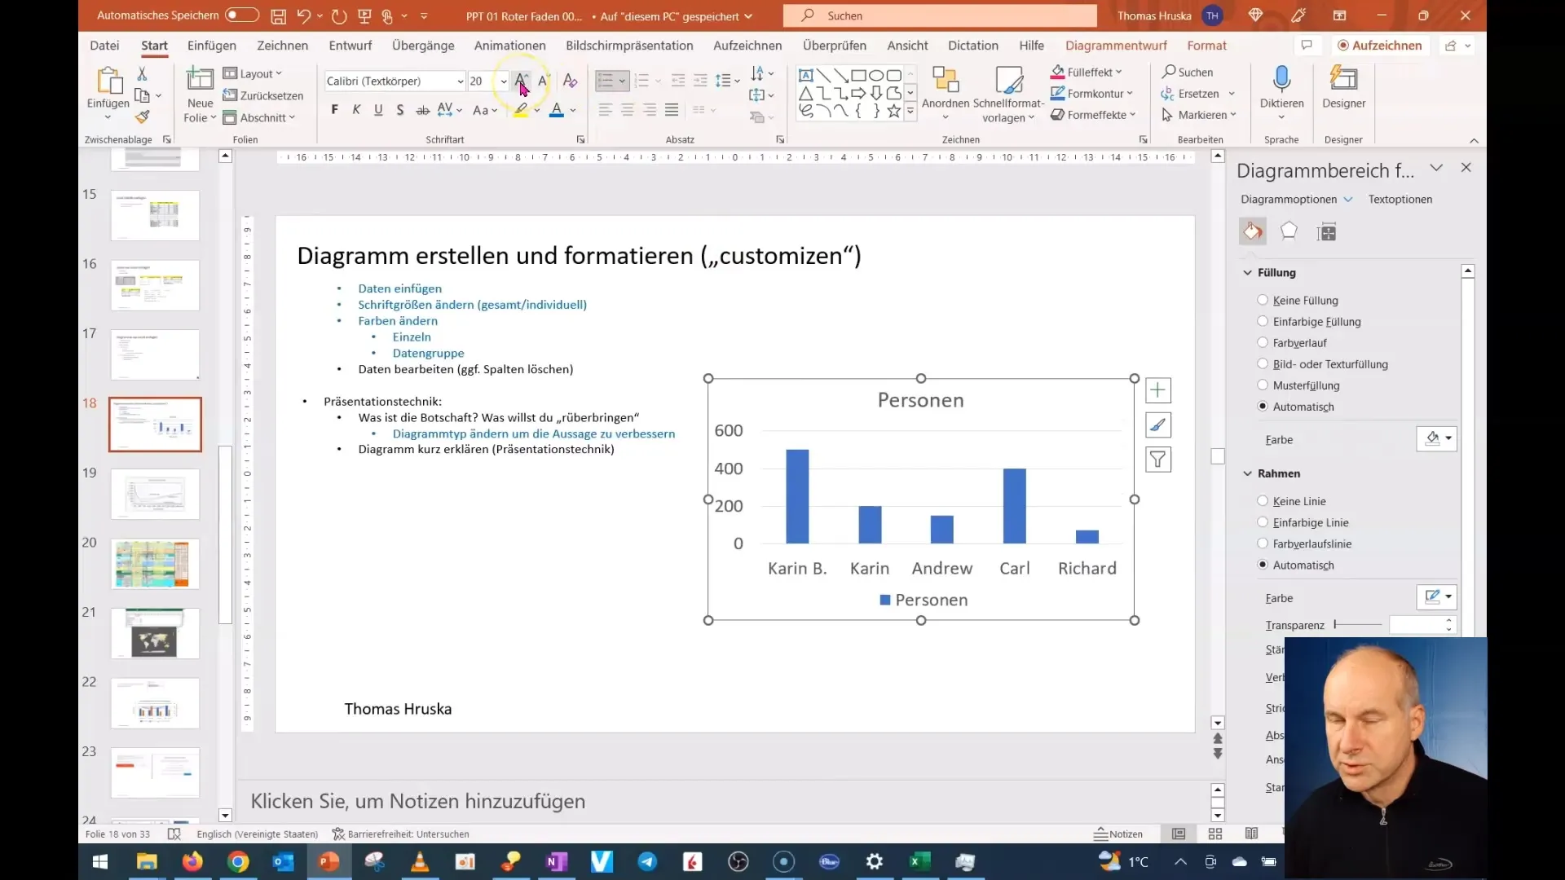Select Automatisch radio button under Füllung
Image resolution: width=1565 pixels, height=880 pixels.
[1266, 406]
